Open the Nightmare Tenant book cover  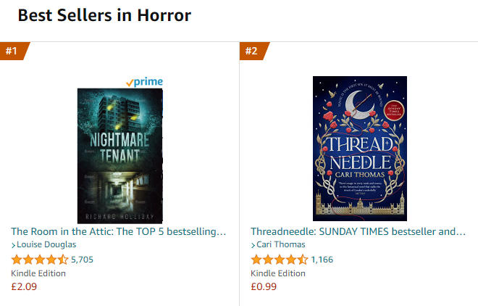tap(119, 154)
